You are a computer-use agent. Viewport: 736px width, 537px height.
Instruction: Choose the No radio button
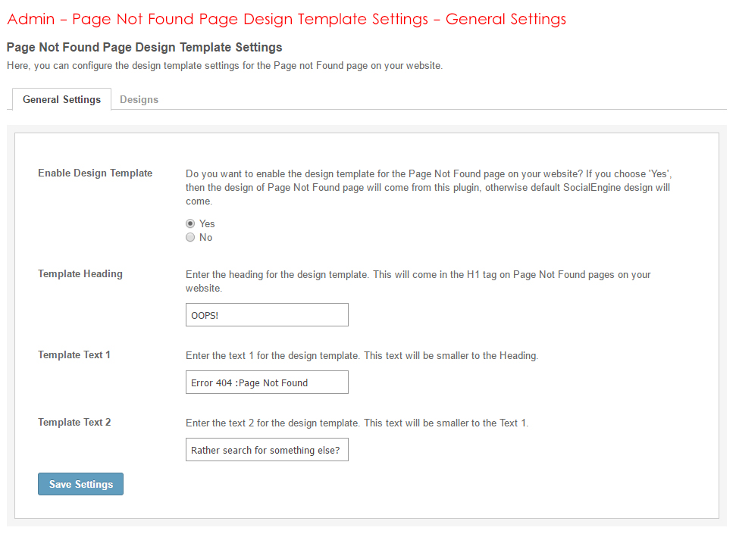(190, 237)
